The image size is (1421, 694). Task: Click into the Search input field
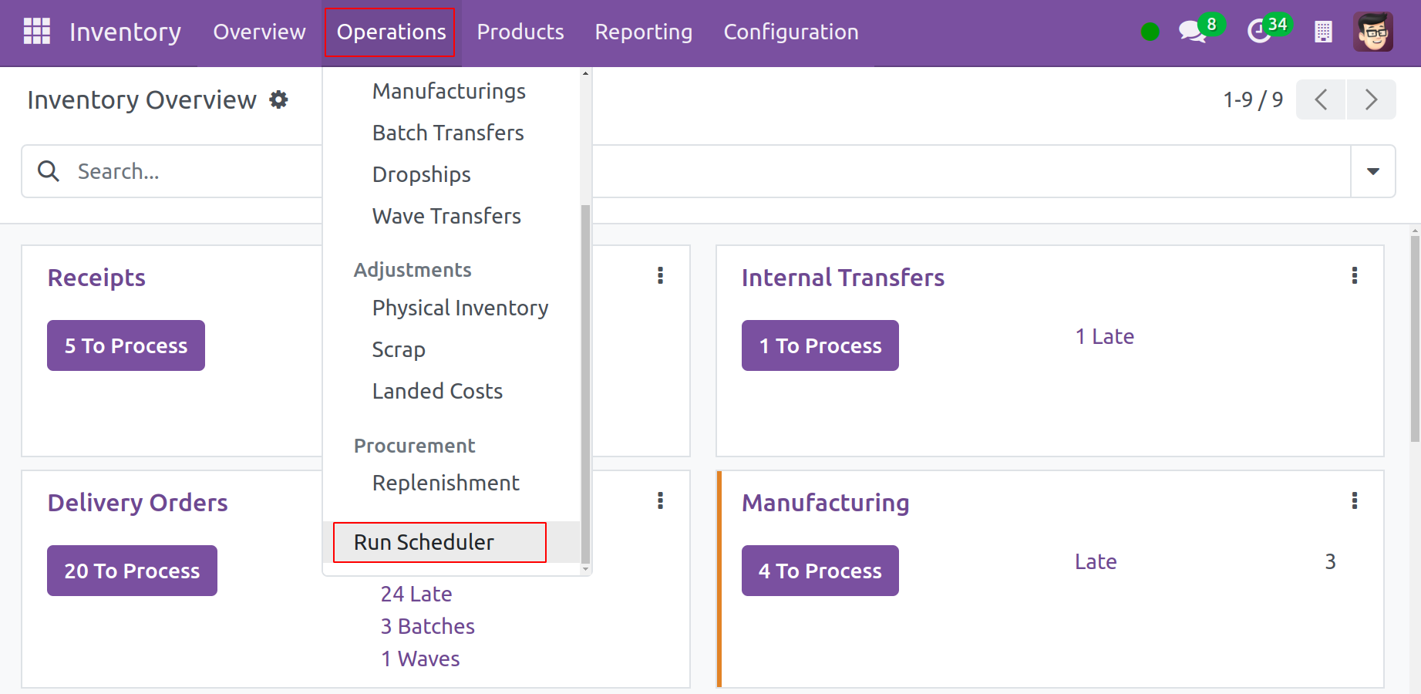[193, 171]
